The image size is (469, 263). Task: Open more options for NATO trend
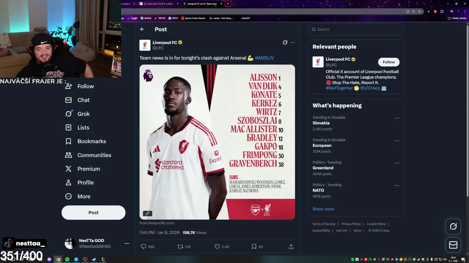coord(397,186)
